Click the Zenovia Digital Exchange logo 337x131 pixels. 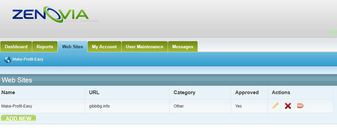tap(55, 15)
